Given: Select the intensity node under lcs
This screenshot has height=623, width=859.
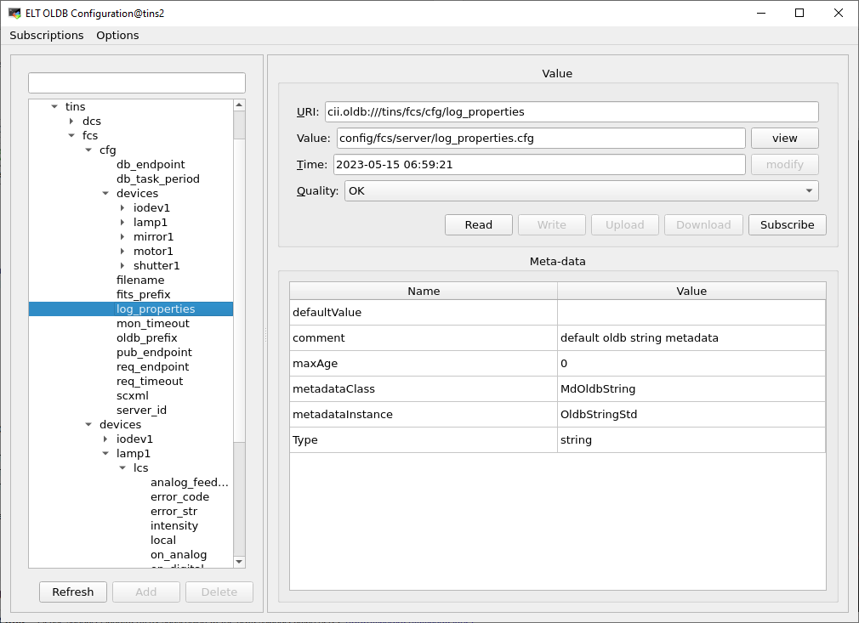Looking at the screenshot, I should [x=174, y=525].
